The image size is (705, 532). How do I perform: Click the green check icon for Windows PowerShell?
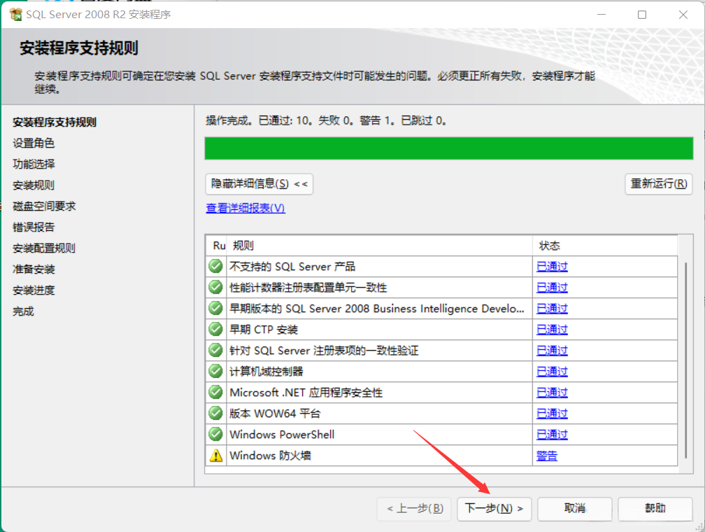pyautogui.click(x=216, y=434)
